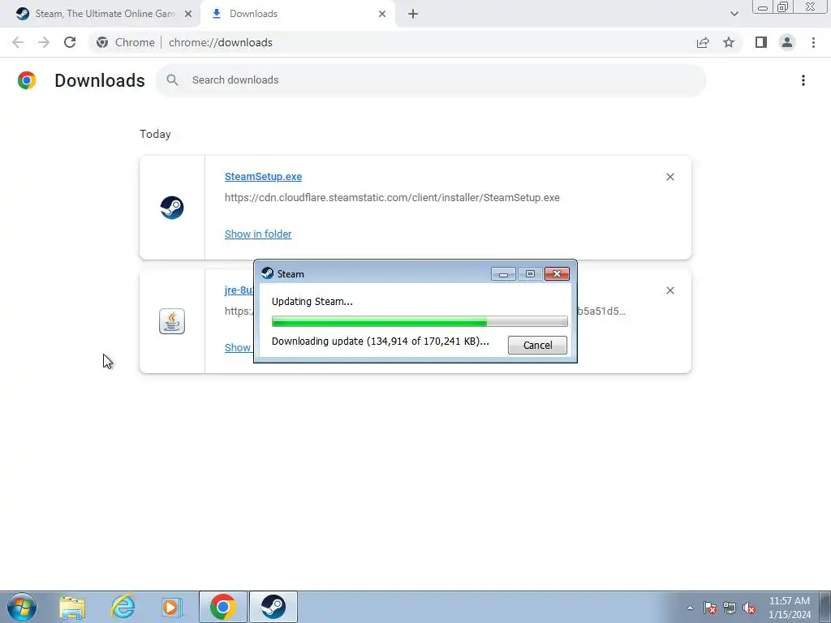831x623 pixels.
Task: Click the Show desktop strip
Action: 825,607
